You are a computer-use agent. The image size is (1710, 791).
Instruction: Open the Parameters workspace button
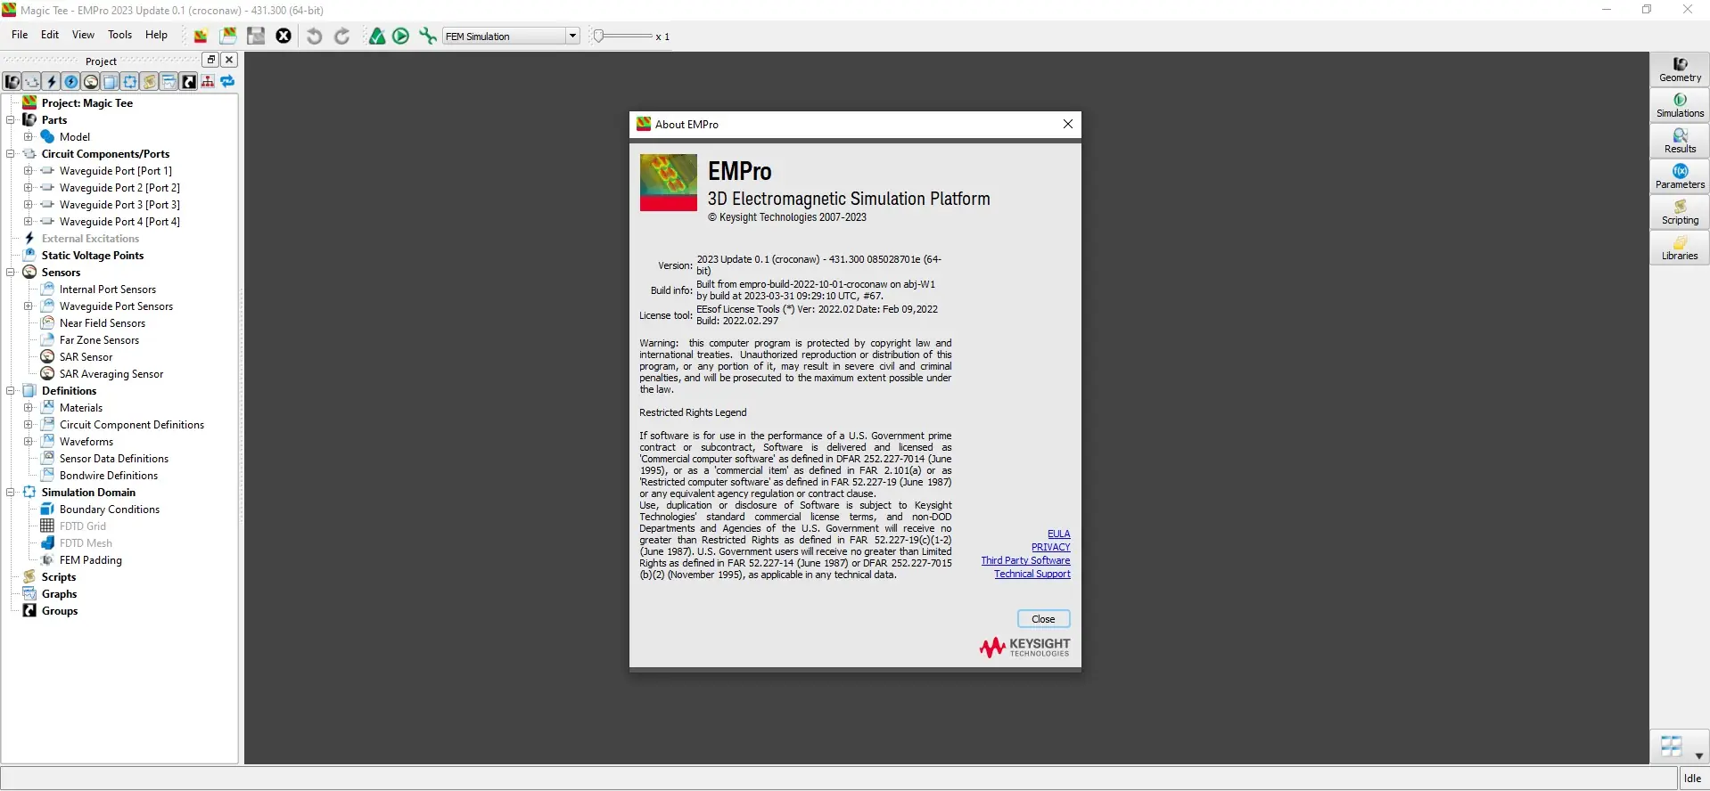tap(1680, 176)
